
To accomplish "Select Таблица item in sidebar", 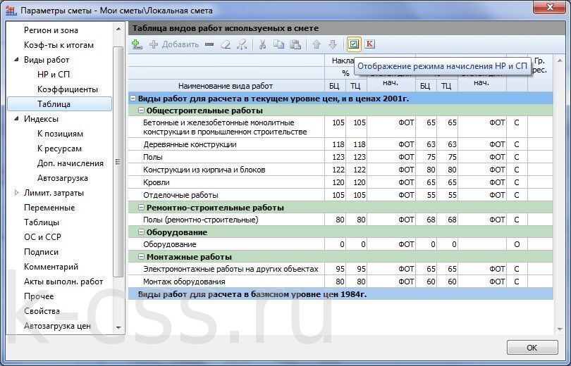I will (60, 104).
